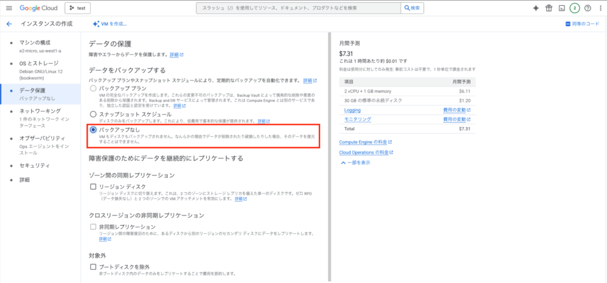Click the 月間予測 heading

[350, 43]
